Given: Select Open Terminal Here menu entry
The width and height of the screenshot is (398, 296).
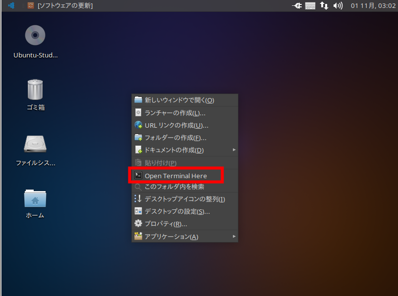Looking at the screenshot, I should point(185,175).
